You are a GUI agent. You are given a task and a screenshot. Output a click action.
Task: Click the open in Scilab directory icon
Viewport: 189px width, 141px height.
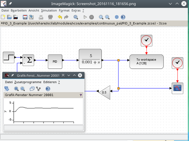16,17
